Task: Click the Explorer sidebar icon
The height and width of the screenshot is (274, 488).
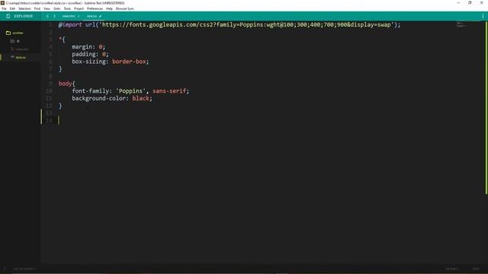Action: pyautogui.click(x=8, y=16)
